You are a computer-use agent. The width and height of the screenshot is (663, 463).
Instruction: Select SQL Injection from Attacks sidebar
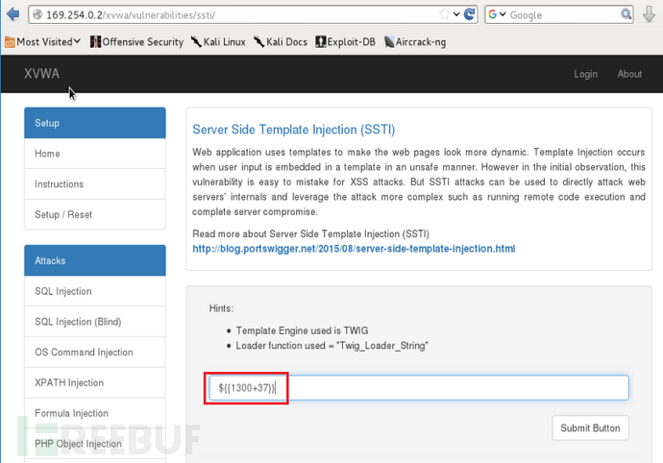click(x=63, y=291)
